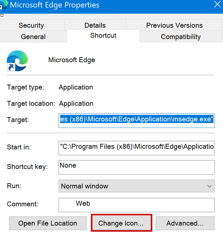Open the Normal window combo box

click(137, 186)
